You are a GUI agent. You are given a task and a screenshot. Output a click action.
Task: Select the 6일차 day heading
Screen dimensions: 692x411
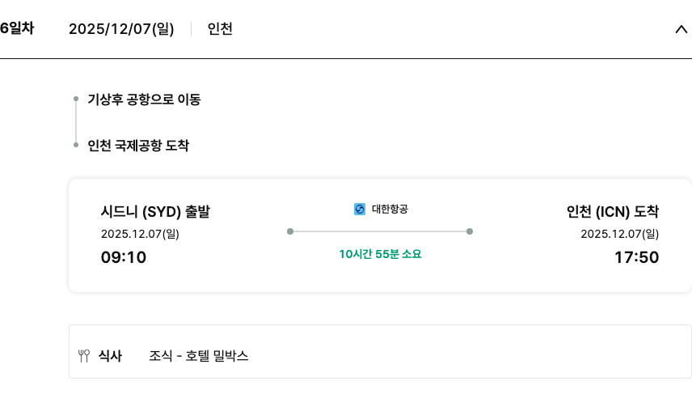(17, 28)
